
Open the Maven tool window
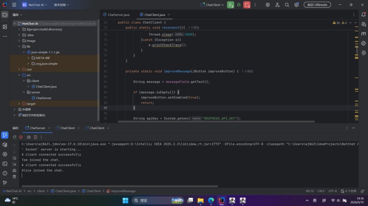coord(363,34)
